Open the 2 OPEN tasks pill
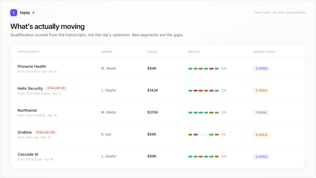This screenshot has width=316, height=178. 261,157
